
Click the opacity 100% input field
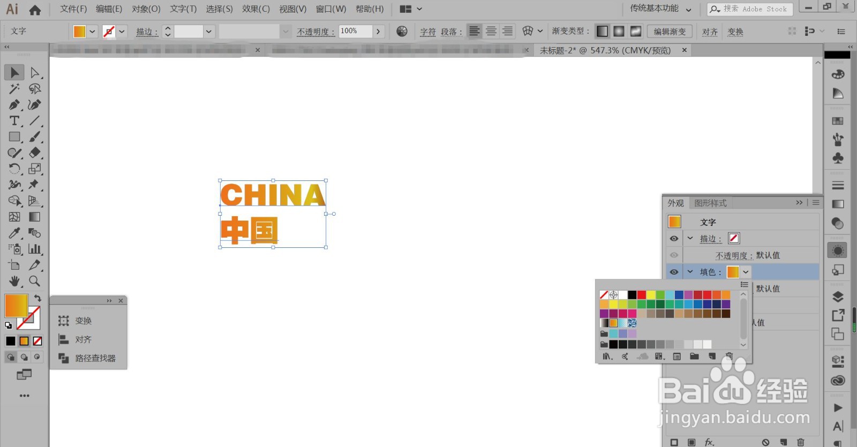356,31
